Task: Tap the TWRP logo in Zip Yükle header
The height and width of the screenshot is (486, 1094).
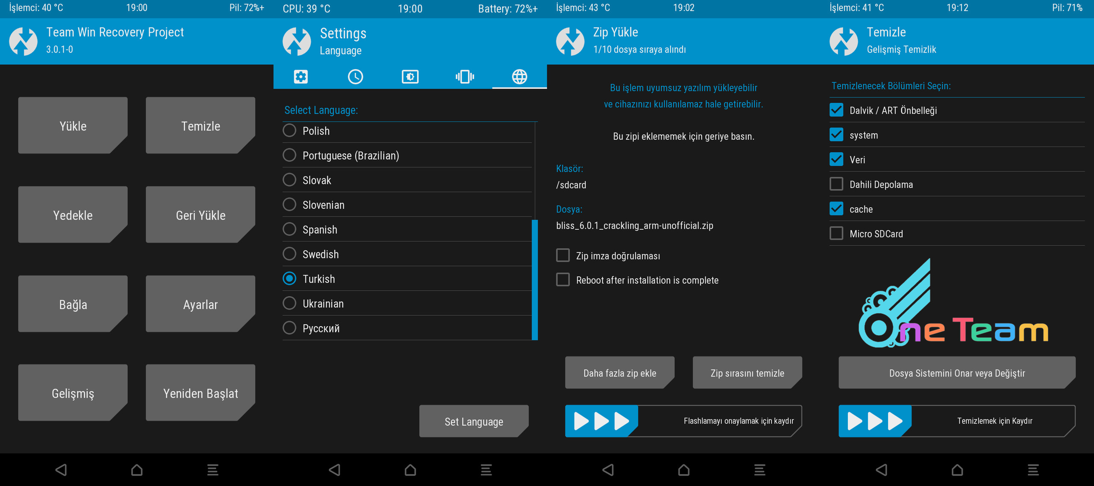Action: coord(570,41)
